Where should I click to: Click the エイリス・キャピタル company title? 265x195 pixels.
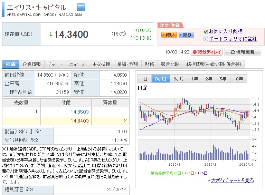37,8
